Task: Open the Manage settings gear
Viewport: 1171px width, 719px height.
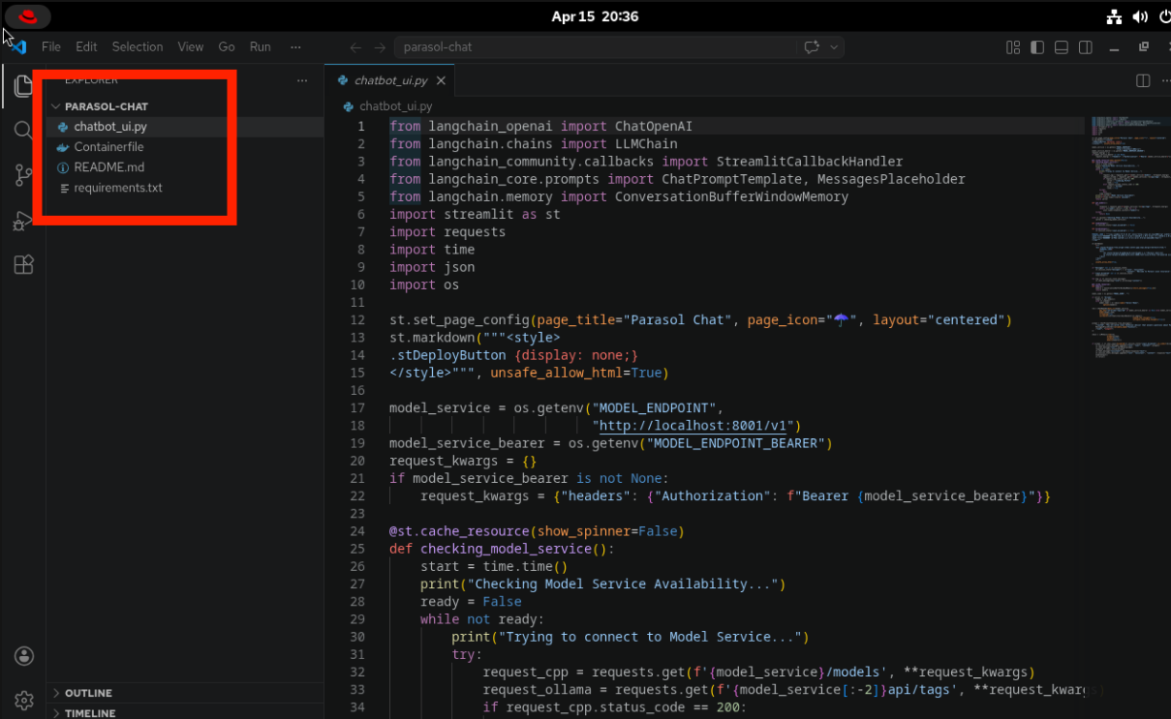Action: [x=24, y=700]
